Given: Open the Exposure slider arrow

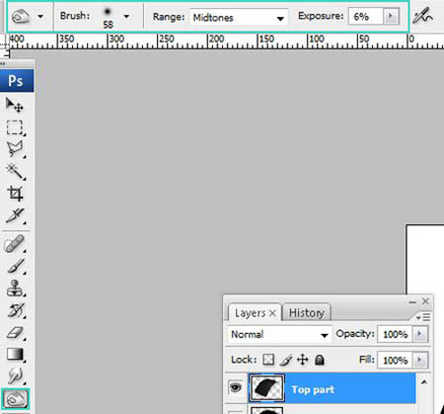Looking at the screenshot, I should coord(391,16).
